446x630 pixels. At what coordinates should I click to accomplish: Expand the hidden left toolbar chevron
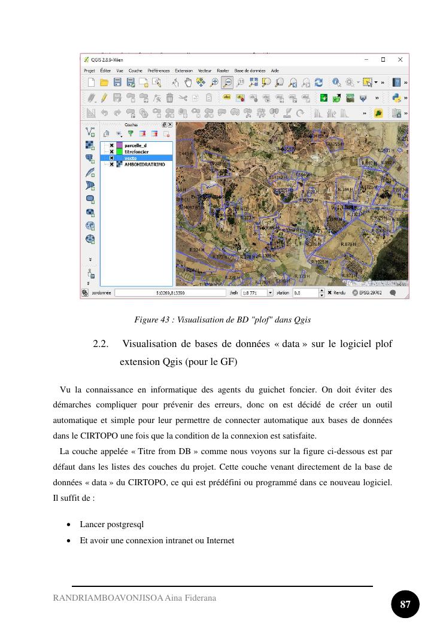coord(90,260)
